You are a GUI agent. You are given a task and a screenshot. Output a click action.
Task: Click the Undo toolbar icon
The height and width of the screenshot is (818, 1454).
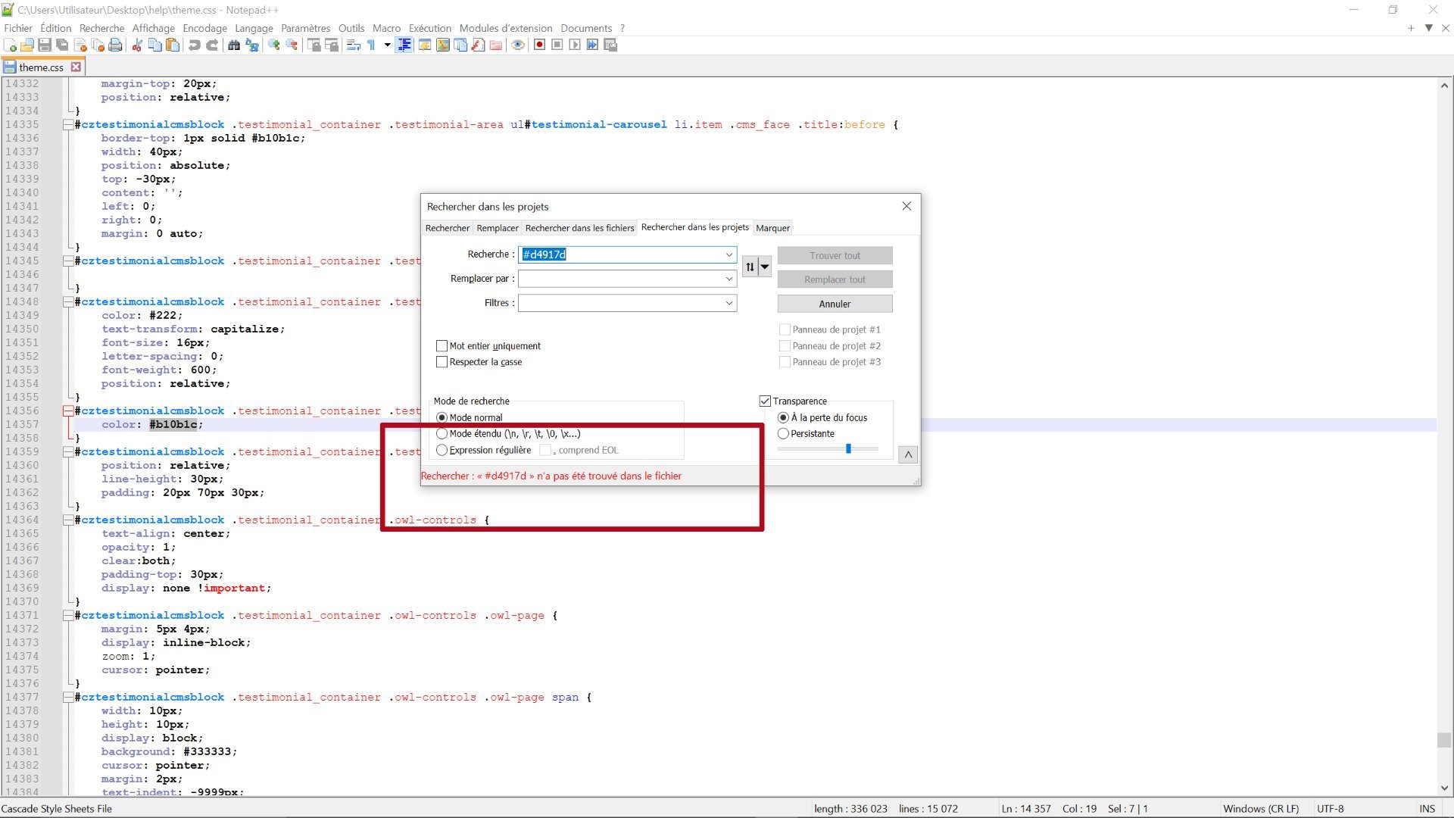(195, 45)
